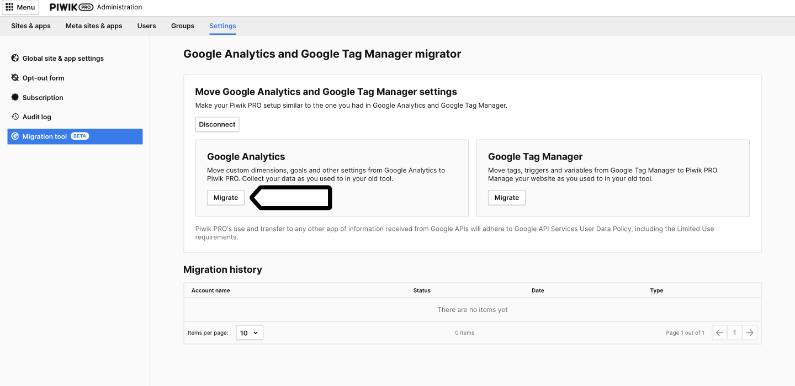Click the page number 1 field
795x386 pixels.
click(734, 332)
